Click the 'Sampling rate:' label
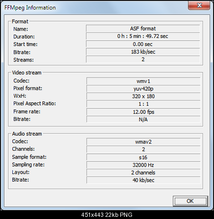 pyautogui.click(x=28, y=165)
